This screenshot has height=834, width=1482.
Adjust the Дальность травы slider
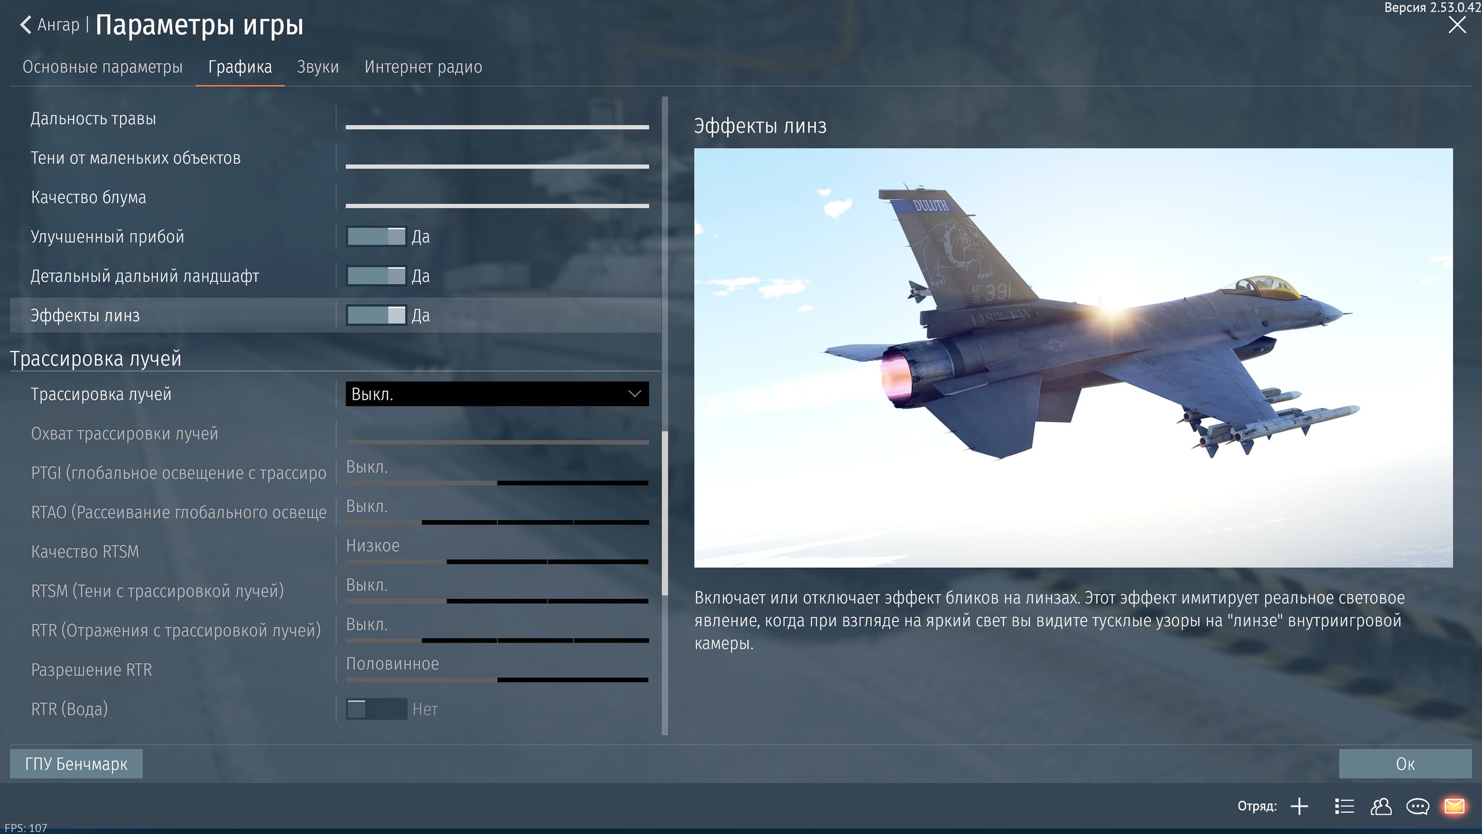click(497, 126)
